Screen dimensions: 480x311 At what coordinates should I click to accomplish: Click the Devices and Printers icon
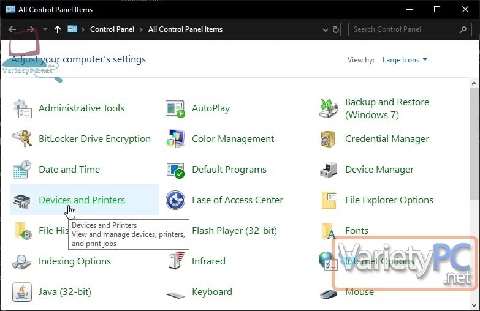(21, 201)
